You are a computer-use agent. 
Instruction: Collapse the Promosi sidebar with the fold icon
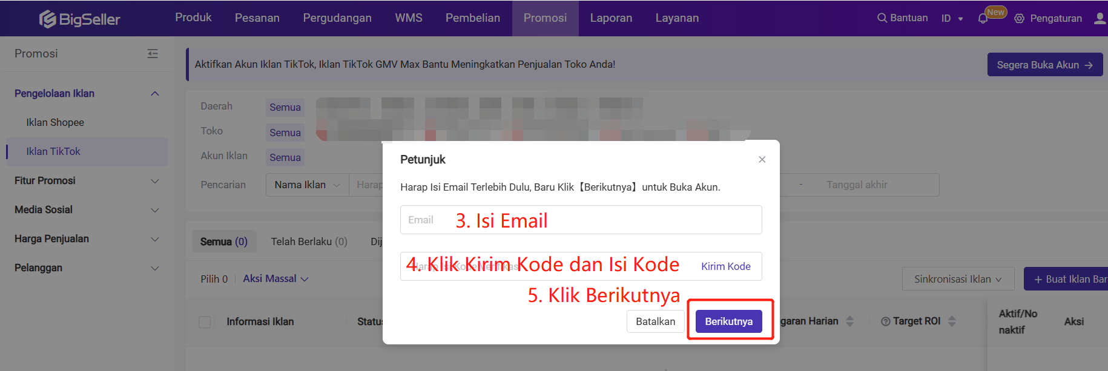[153, 54]
